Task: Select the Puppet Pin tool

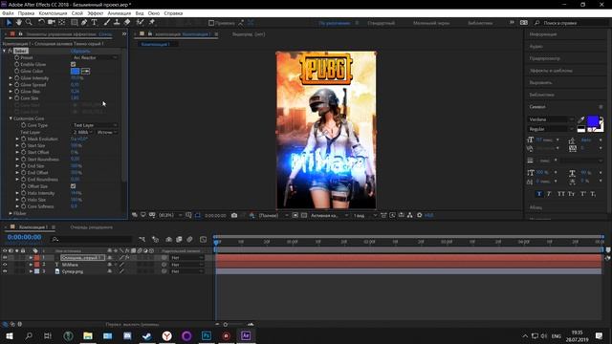Action: coord(152,23)
